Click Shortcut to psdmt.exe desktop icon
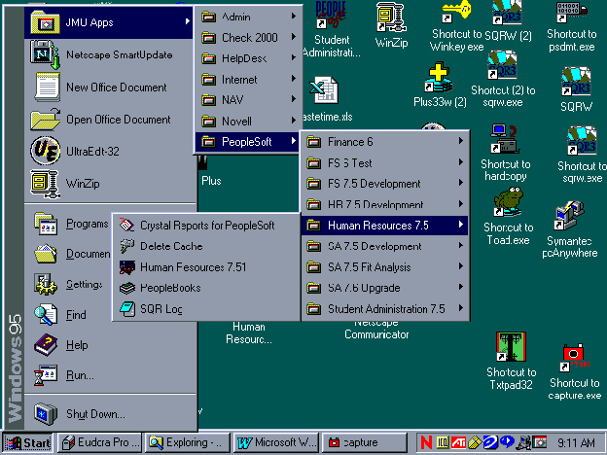The height and width of the screenshot is (455, 607). coord(572,27)
